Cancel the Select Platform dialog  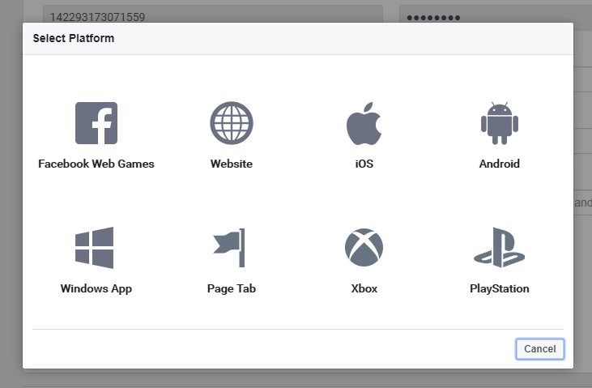click(x=539, y=348)
